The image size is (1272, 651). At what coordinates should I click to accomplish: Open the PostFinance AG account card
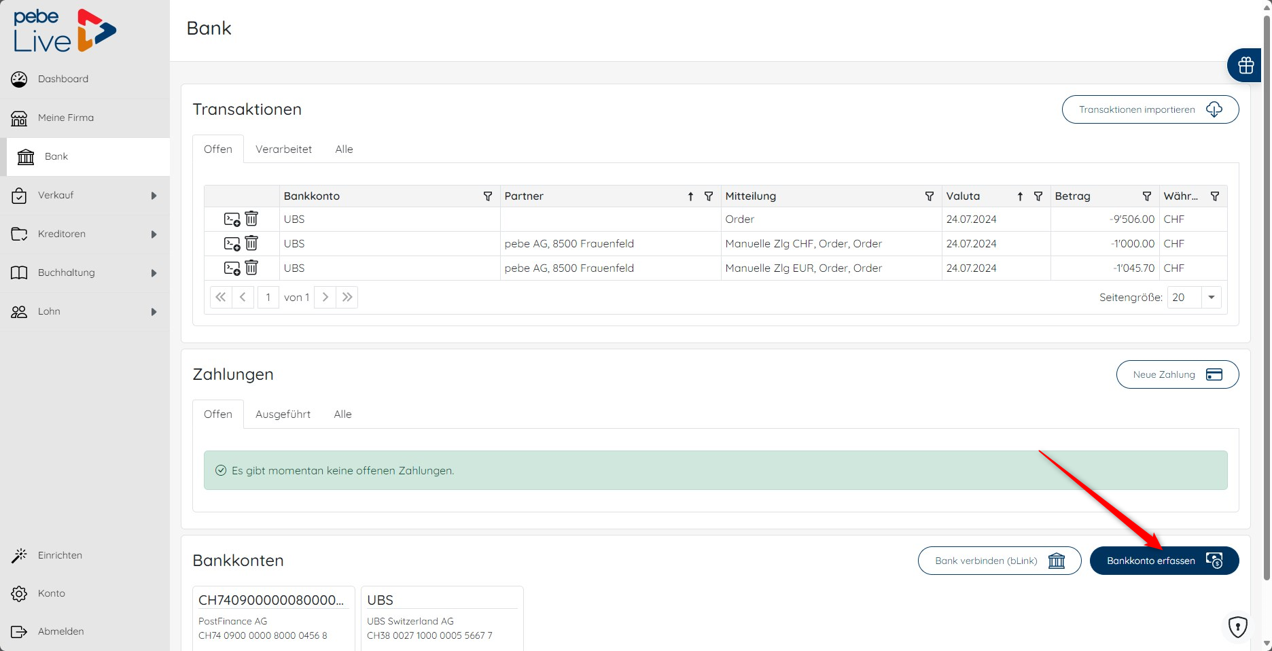(x=273, y=618)
